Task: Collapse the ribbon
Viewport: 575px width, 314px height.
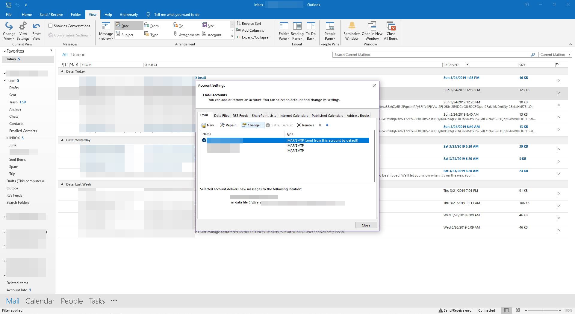Action: [x=570, y=44]
